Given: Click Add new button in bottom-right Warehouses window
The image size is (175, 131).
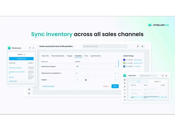Looking at the screenshot, I should click(157, 81).
